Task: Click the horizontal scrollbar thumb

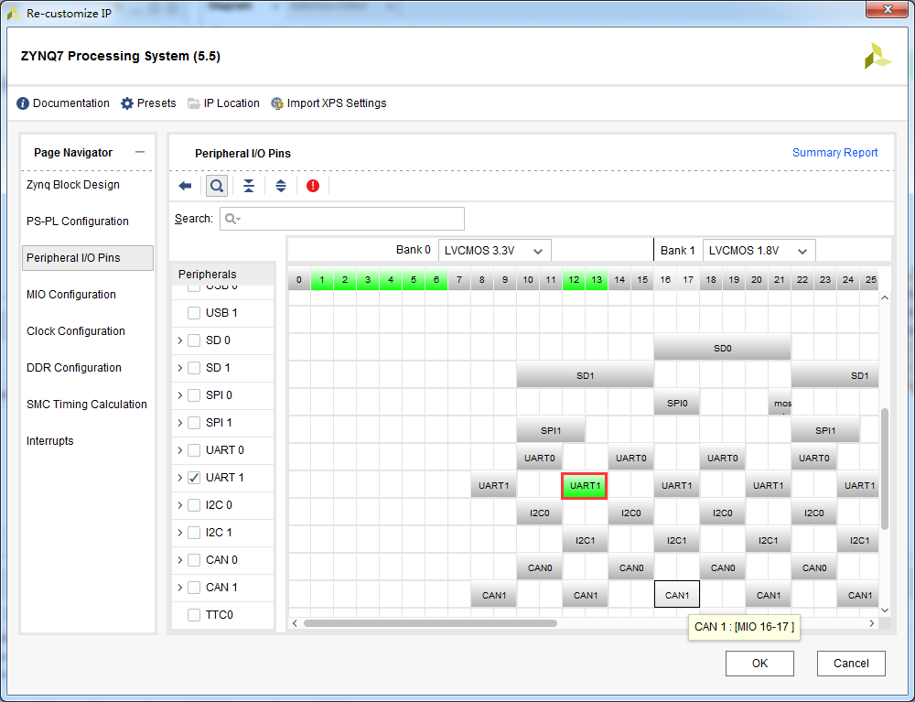Action: (430, 623)
